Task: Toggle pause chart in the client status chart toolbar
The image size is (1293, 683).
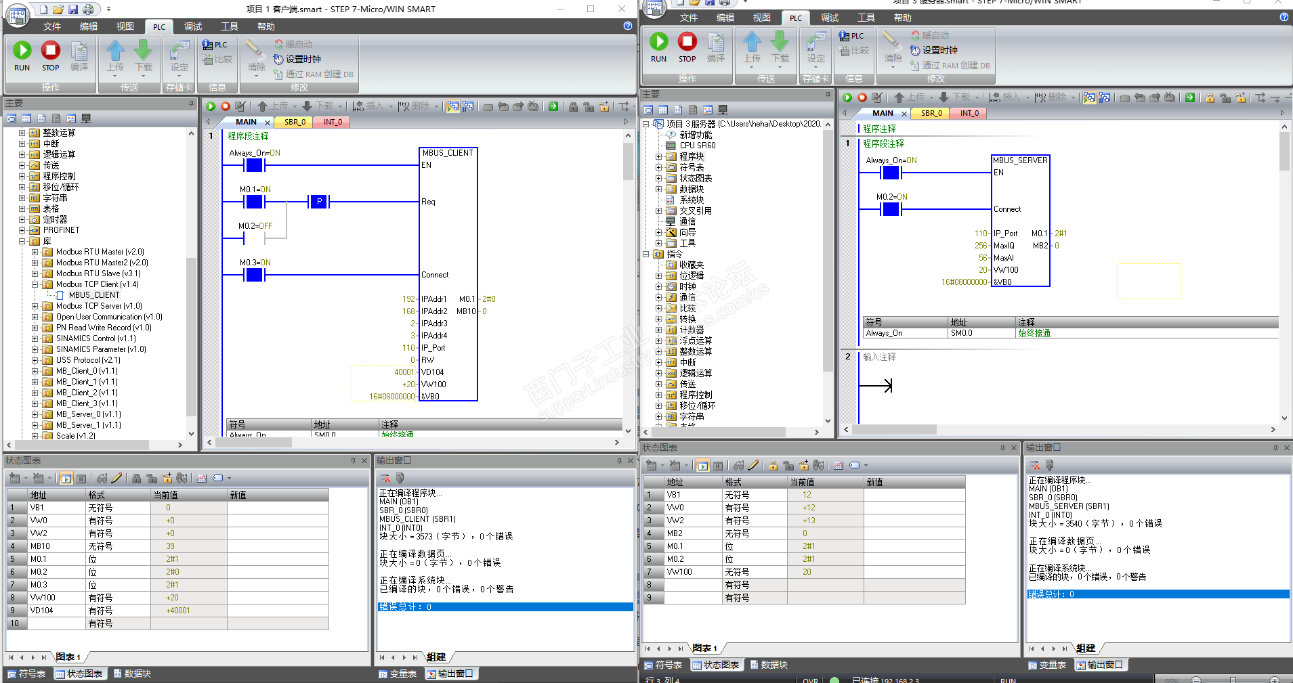Action: click(x=81, y=478)
